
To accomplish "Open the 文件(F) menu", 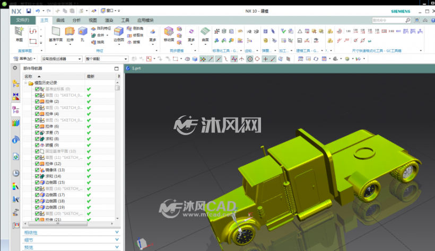I will pyautogui.click(x=23, y=20).
